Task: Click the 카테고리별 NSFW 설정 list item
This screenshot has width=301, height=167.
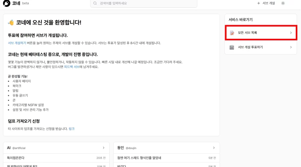Action: (28, 105)
